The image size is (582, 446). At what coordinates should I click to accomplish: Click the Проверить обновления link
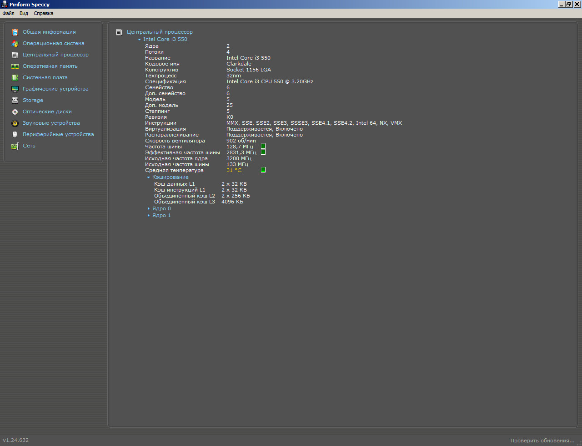pyautogui.click(x=542, y=441)
